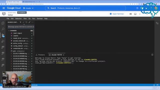
Task: Click the notification bell in the status bar
Action: 154,85
